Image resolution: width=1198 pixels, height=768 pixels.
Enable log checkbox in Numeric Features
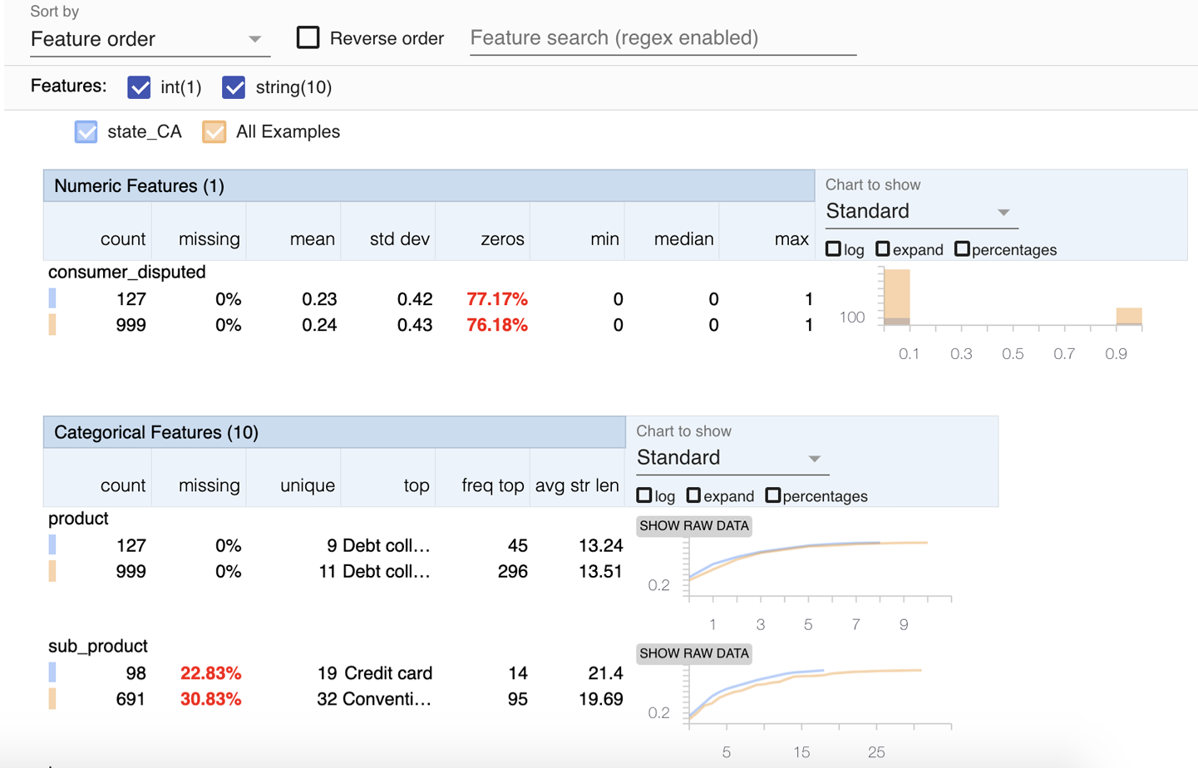[833, 249]
